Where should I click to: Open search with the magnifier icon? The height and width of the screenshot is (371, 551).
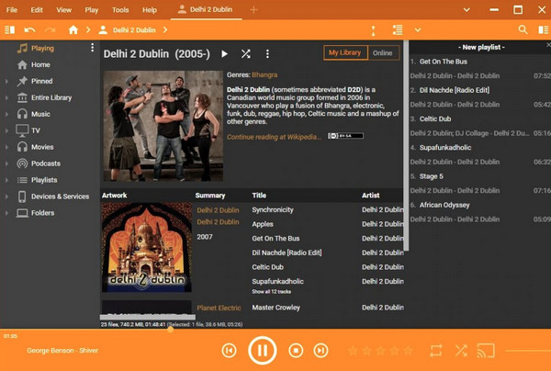523,29
